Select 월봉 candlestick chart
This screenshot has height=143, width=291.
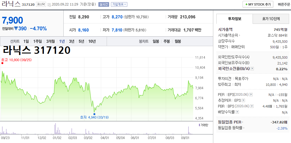pyautogui.click(x=178, y=41)
